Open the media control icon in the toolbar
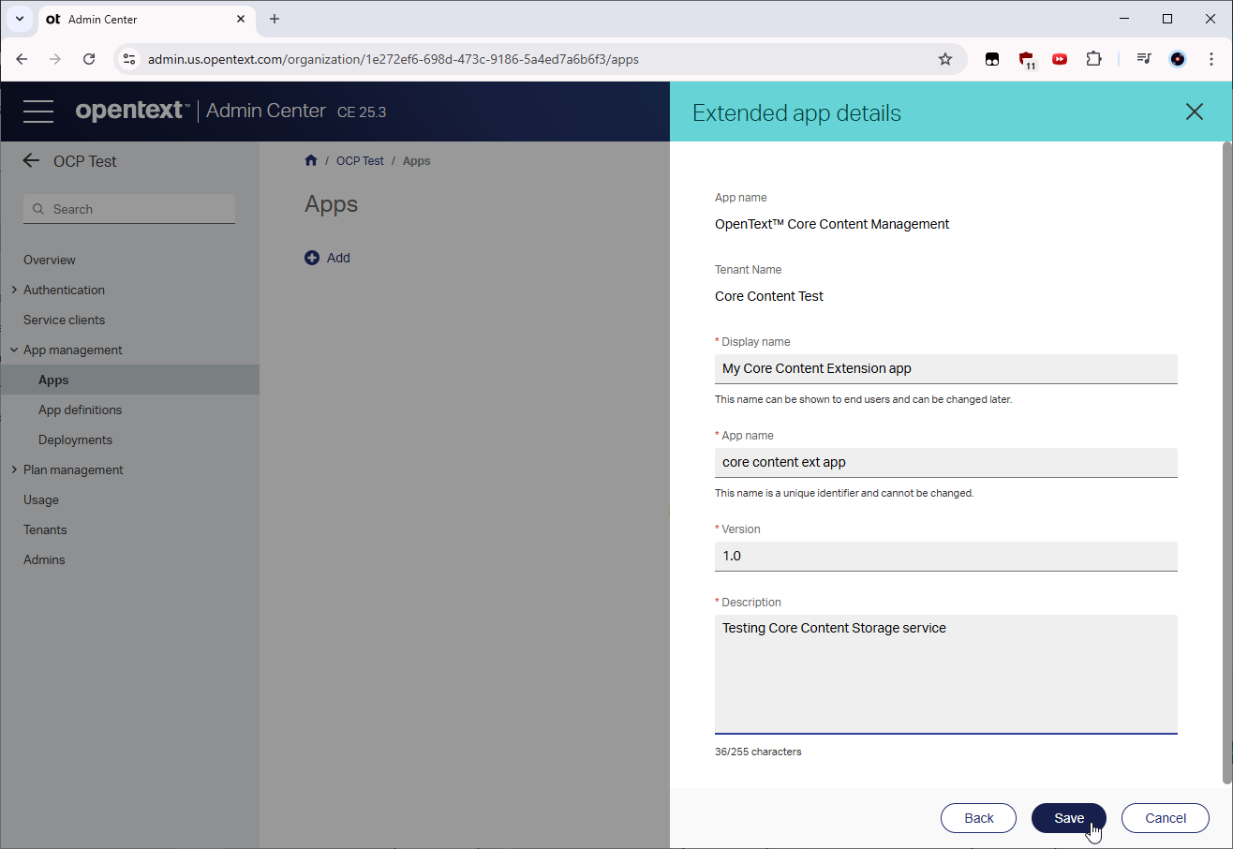This screenshot has height=849, width=1233. [x=1144, y=59]
